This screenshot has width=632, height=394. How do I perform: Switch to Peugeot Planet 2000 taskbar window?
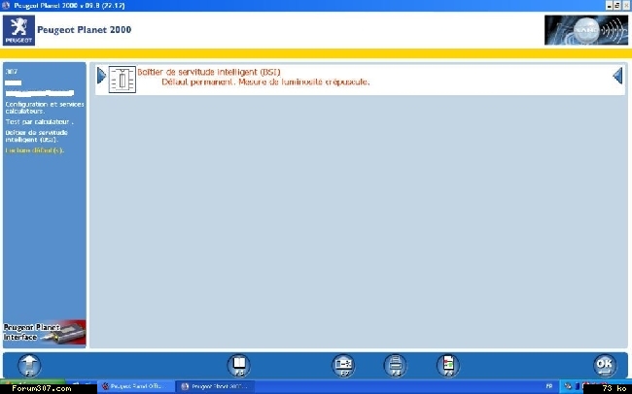click(x=217, y=386)
